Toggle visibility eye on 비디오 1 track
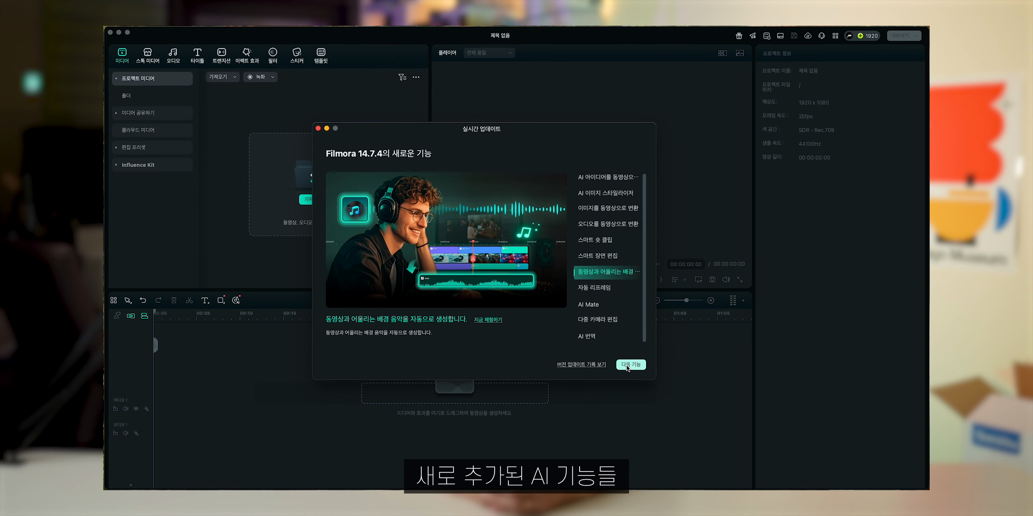This screenshot has width=1033, height=516. click(x=136, y=408)
